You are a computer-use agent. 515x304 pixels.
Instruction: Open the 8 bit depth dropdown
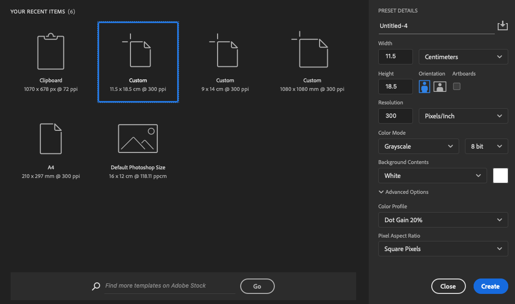tap(486, 146)
